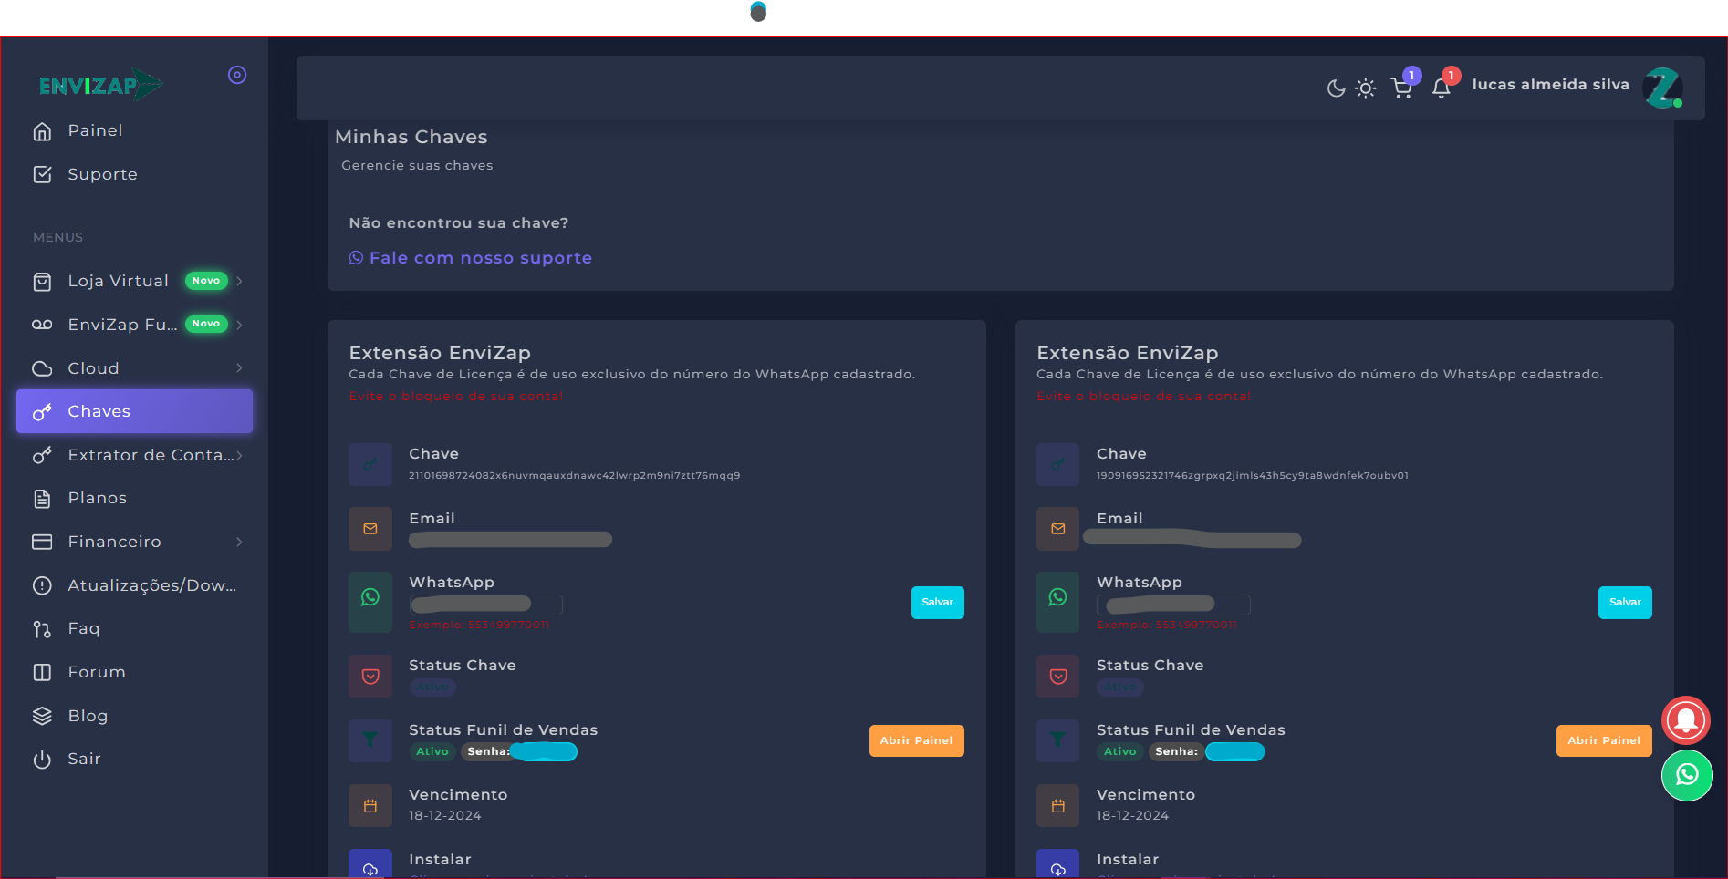Click Email envelope icon in first card
This screenshot has height=879, width=1728.
pos(370,529)
